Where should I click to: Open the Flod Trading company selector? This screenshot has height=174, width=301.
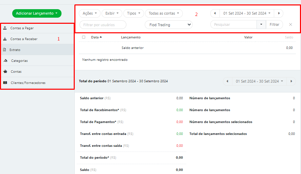169,24
